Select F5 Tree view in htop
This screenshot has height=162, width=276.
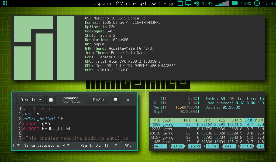coord(227,146)
